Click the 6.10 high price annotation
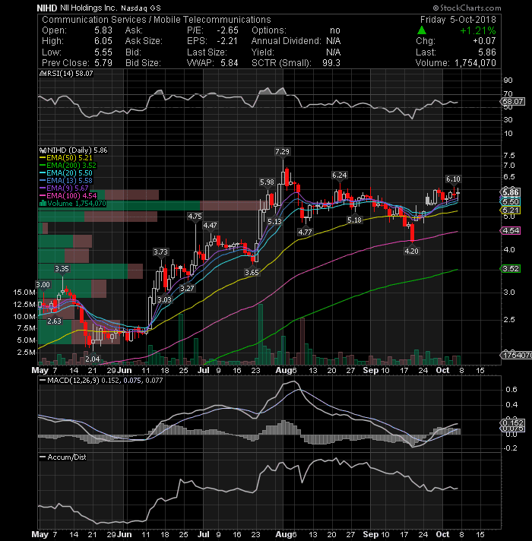 coord(453,179)
